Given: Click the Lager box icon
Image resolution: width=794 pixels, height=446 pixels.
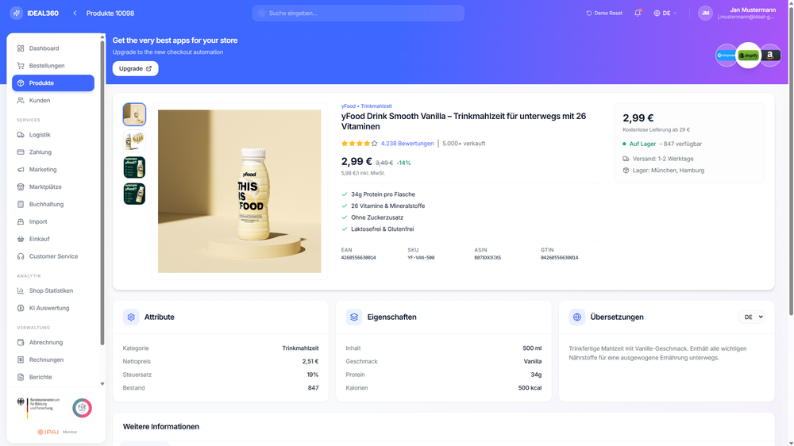Looking at the screenshot, I should pos(626,171).
